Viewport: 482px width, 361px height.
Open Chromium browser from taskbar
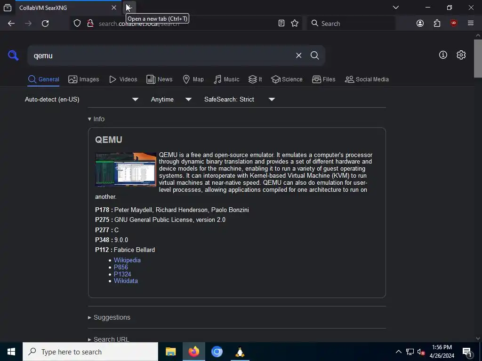pos(217,352)
